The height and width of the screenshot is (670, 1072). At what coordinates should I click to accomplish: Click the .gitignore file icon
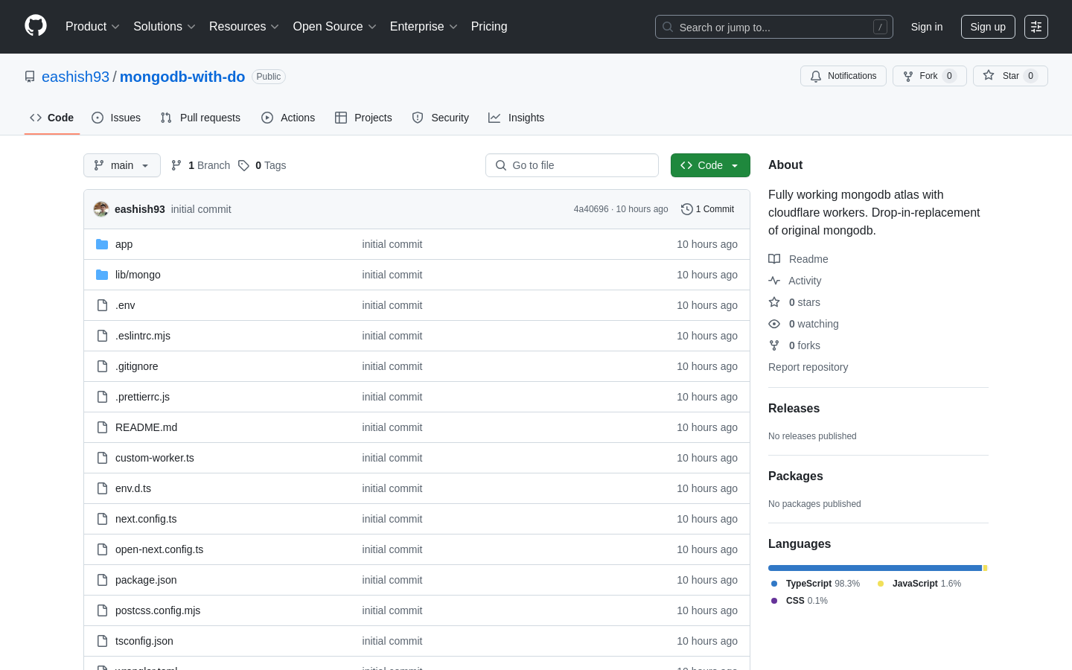102,366
